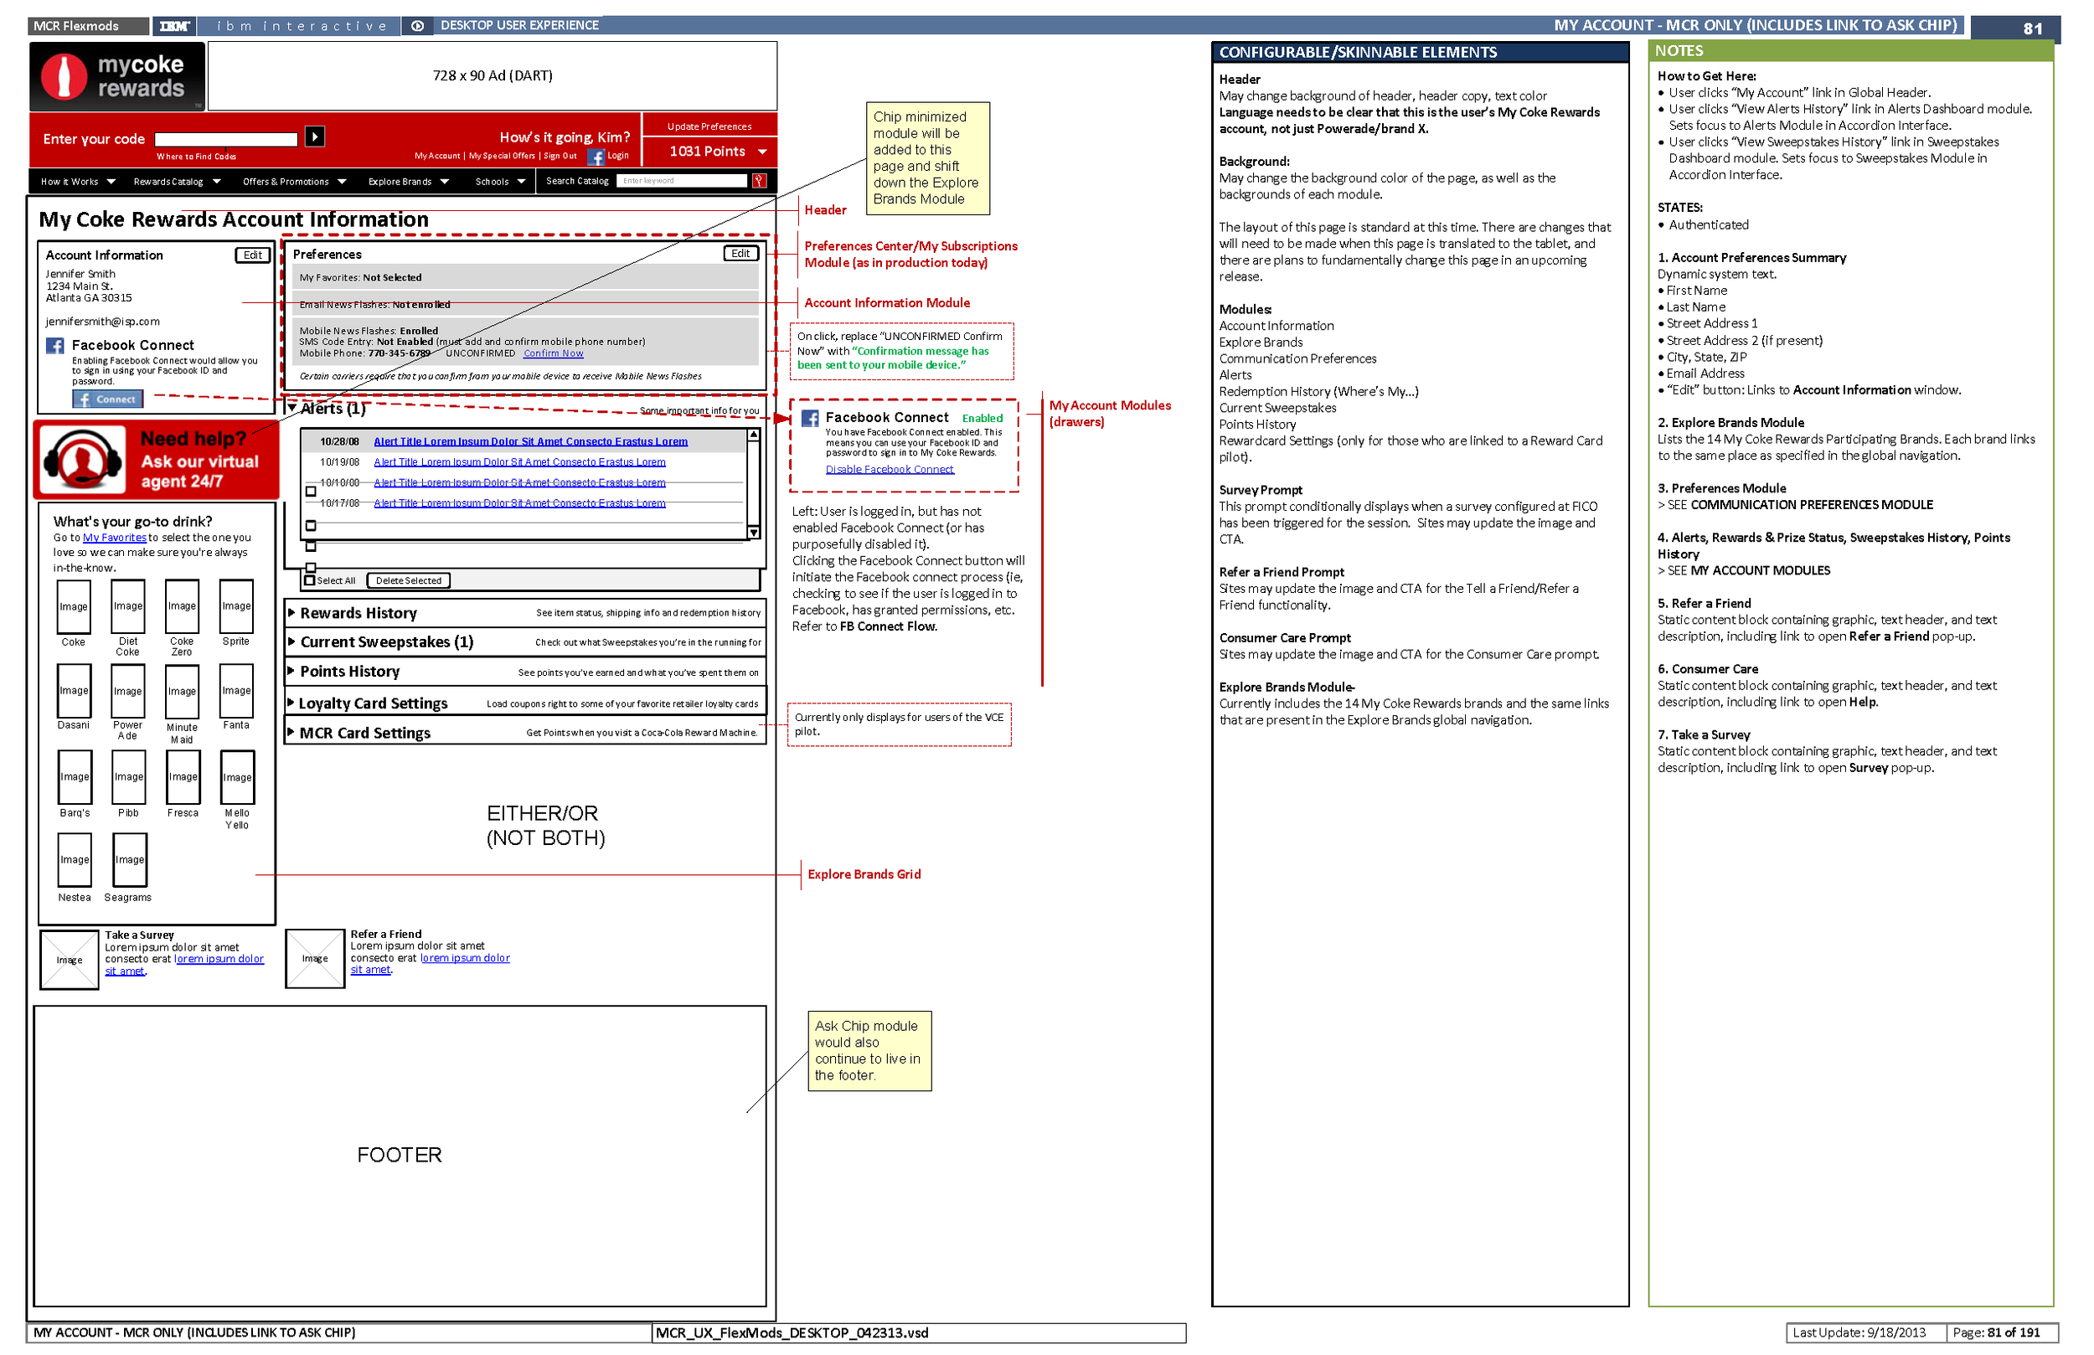Select the Diet Coke brand image

[x=127, y=606]
